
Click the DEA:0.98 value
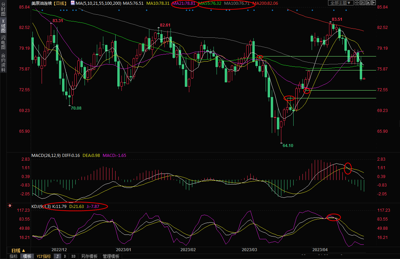(x=91, y=155)
